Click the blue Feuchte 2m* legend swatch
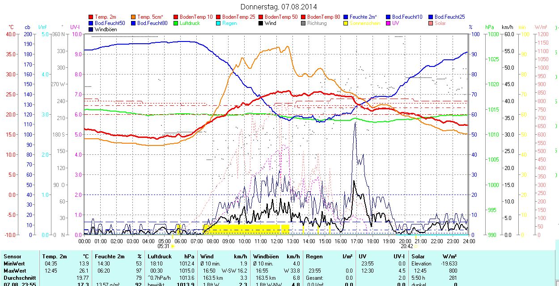Screen dimensions: 559x286 [x=346, y=17]
